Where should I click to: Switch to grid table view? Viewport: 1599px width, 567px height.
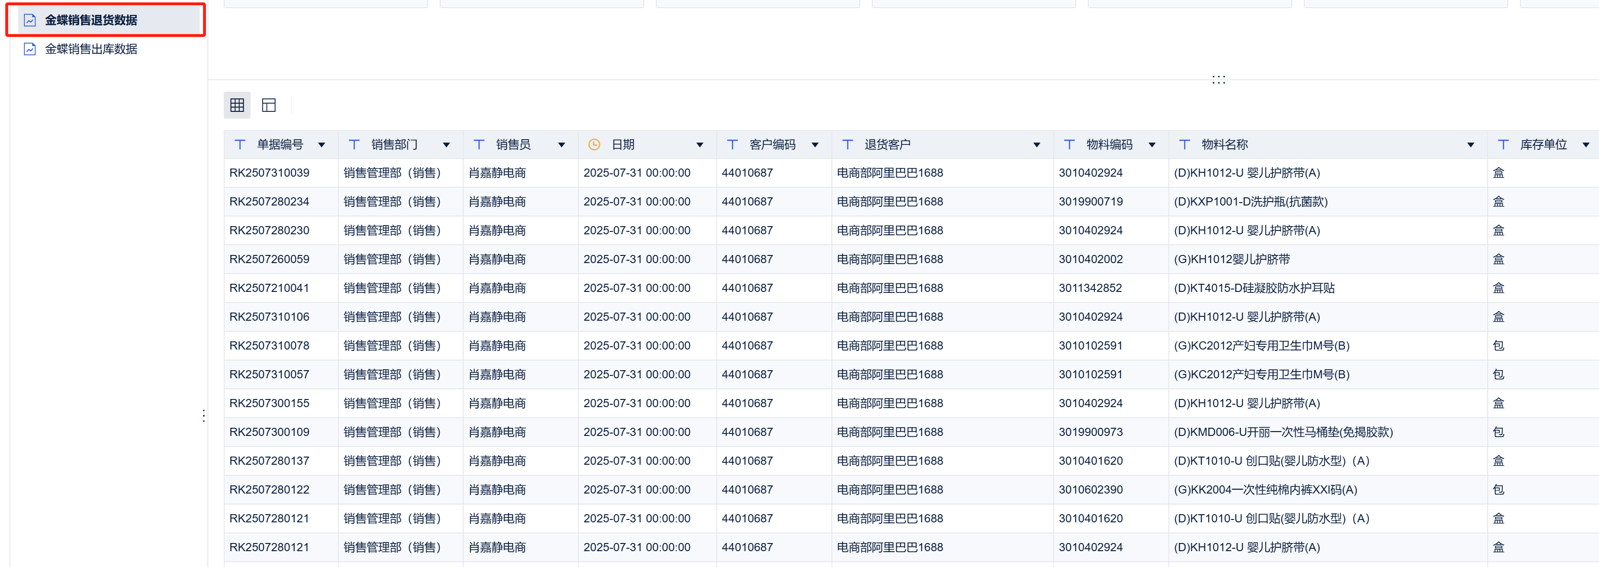(237, 105)
